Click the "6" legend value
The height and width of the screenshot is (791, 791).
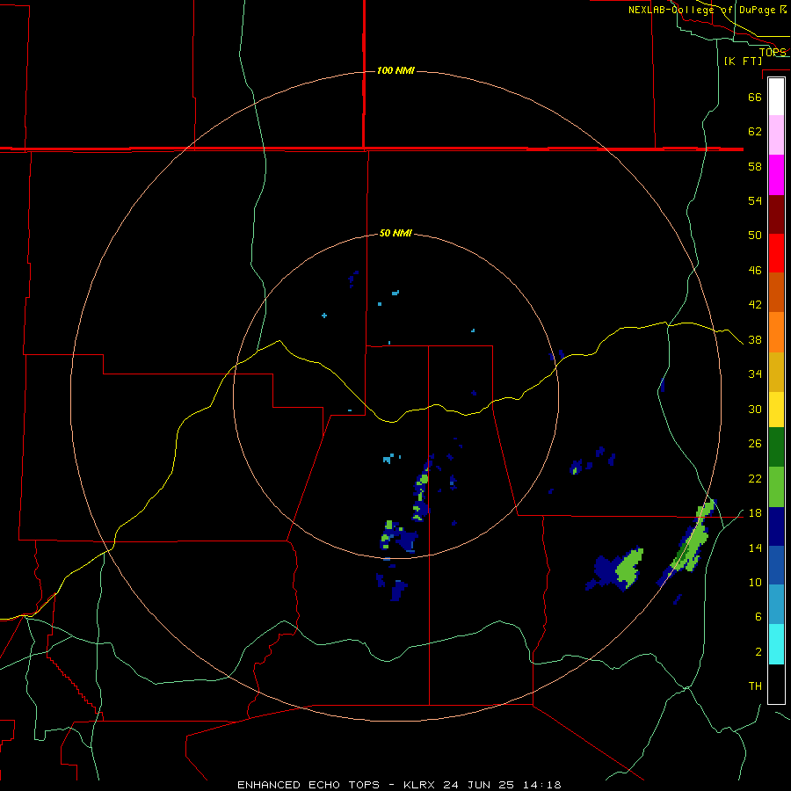click(x=758, y=616)
